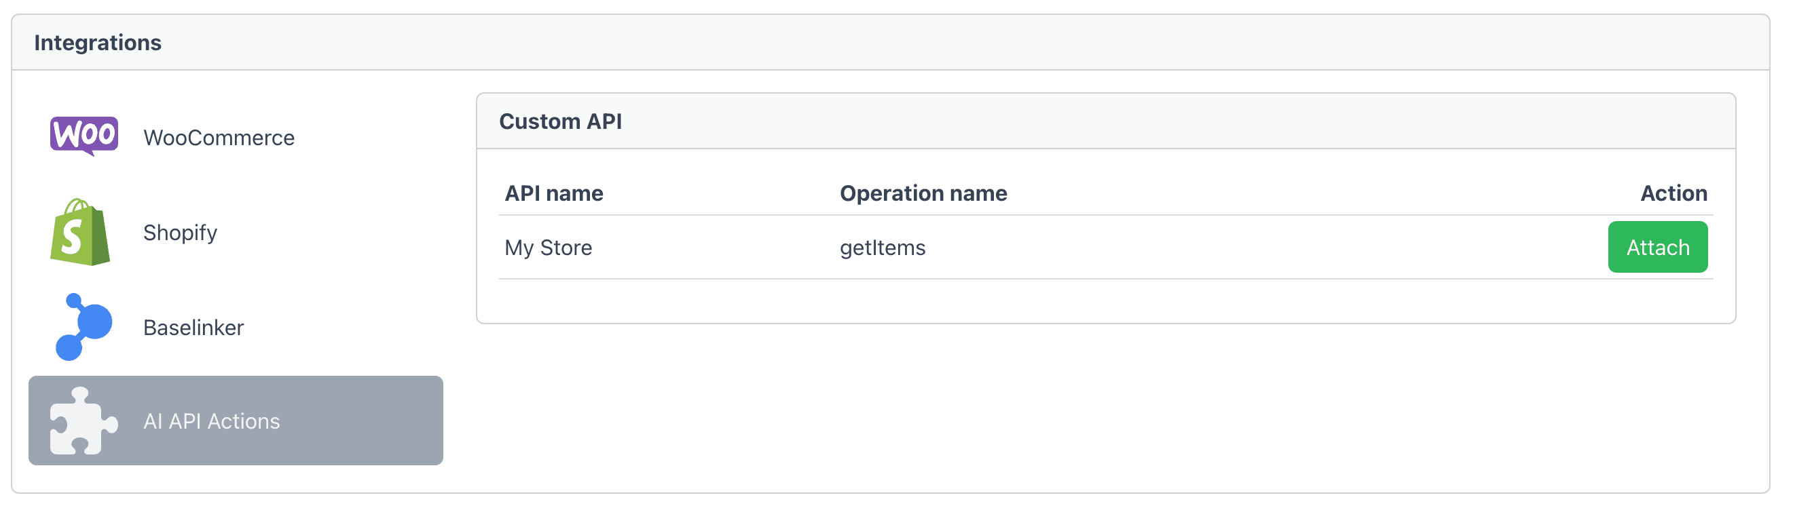Click the Action column header
Screen dimensions: 1795x506
(x=1672, y=193)
